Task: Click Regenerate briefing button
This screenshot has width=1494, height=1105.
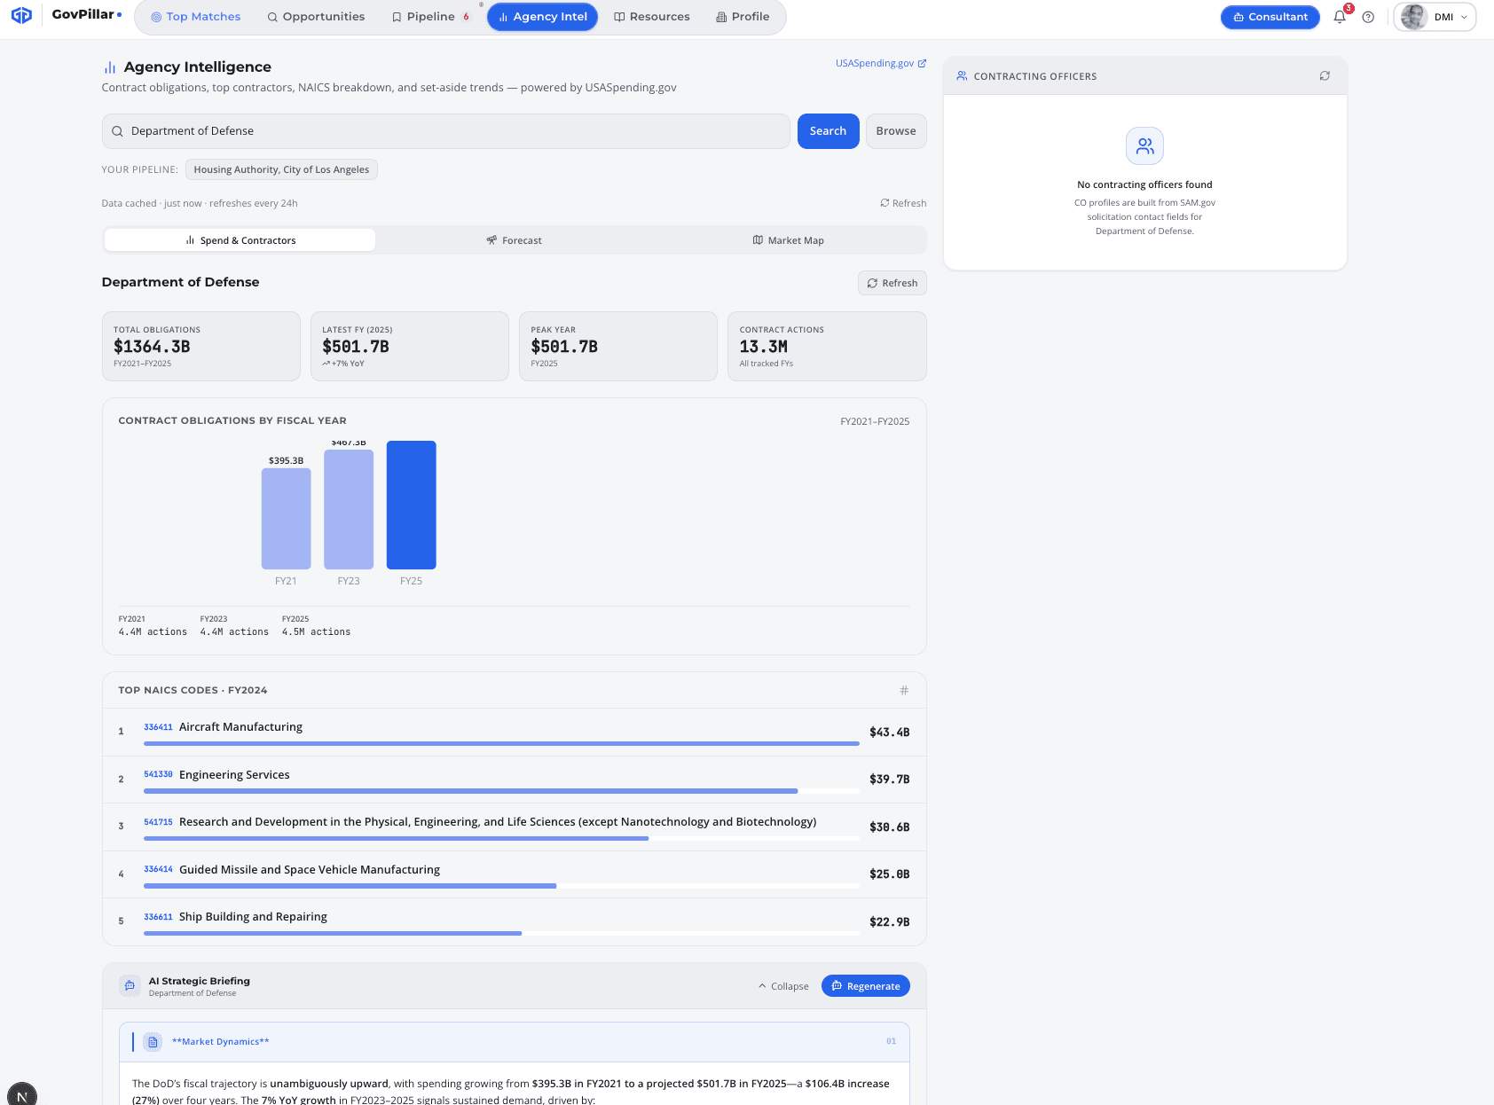Action: (865, 986)
